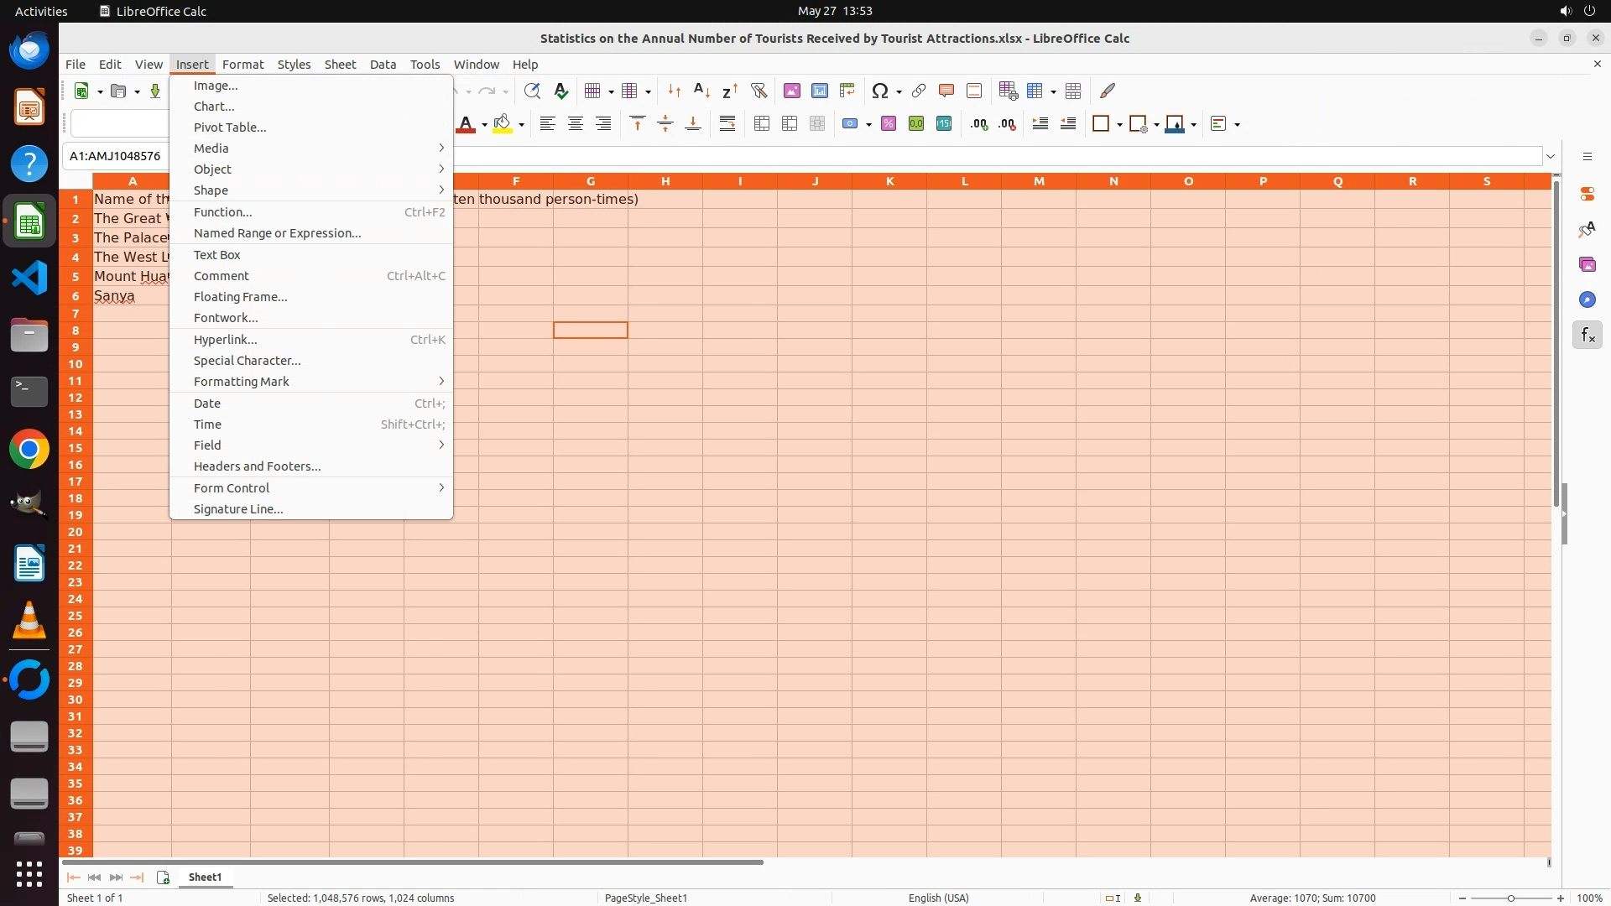Click the zoom slider handle
1611x906 pixels.
pos(1510,898)
